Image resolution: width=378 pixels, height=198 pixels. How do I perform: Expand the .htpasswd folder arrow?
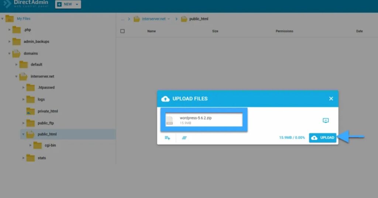23,88
